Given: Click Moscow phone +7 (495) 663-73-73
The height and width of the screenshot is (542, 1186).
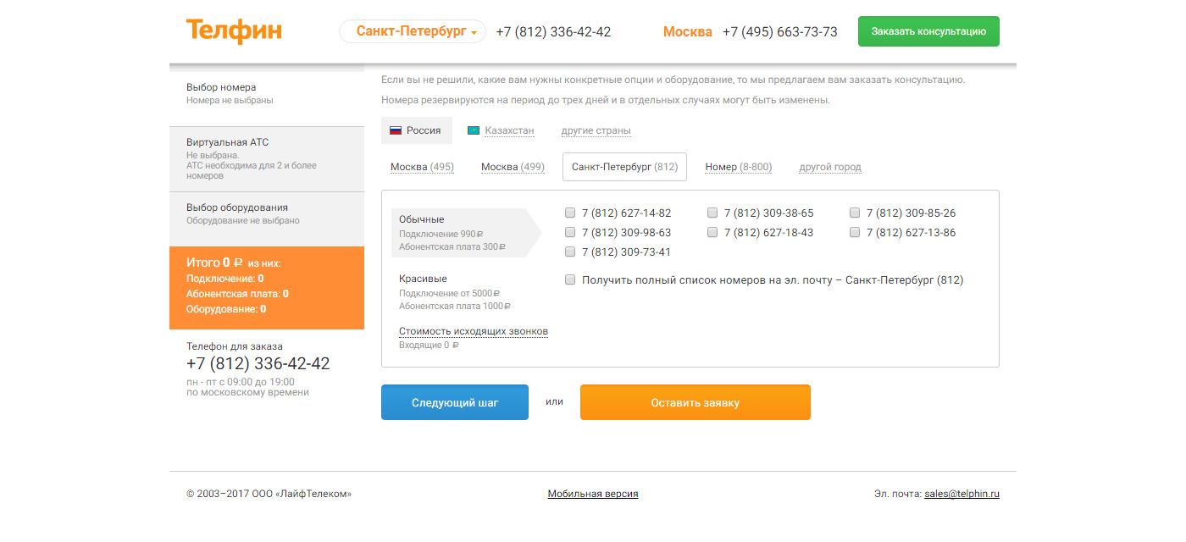Looking at the screenshot, I should 780,32.
